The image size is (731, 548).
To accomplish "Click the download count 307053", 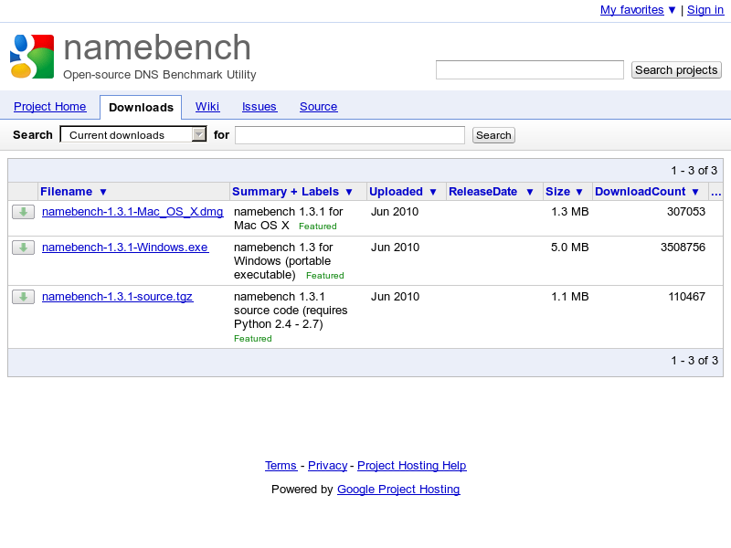I will 686,212.
